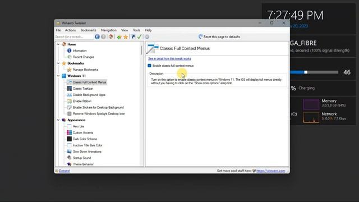The image size is (359, 202).
Task: Click the grey Forward navigation arrow
Action: click(x=103, y=36)
